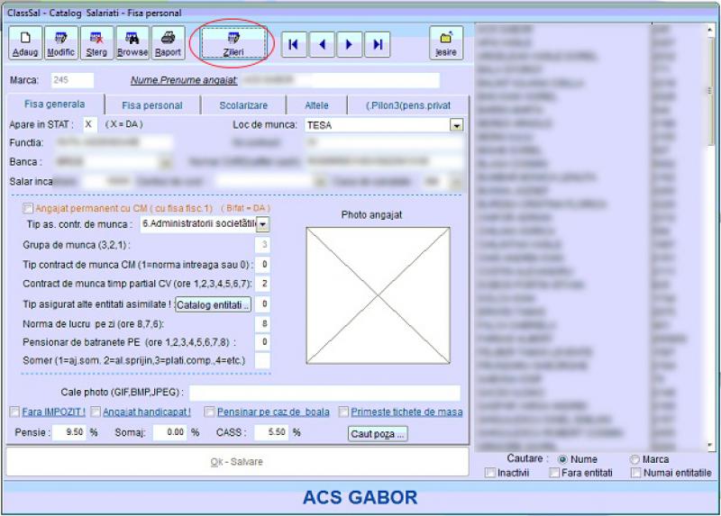
Task: Select the Marca search radio button
Action: [x=634, y=459]
